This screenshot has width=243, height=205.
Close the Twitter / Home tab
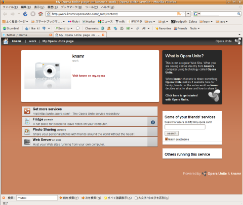click(51, 35)
